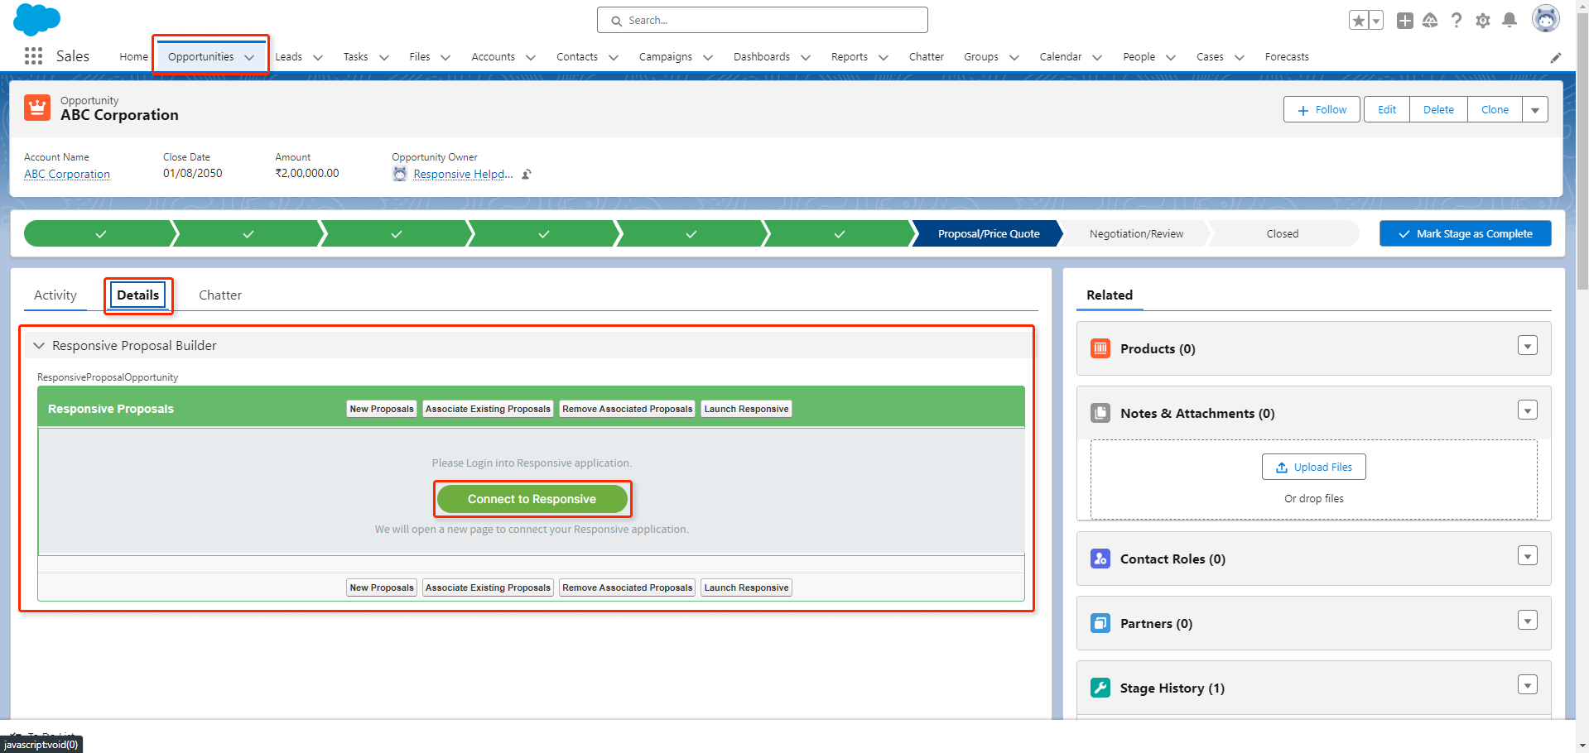Click the Delete button
Screen dimensions: 1589x753
coord(1438,109)
